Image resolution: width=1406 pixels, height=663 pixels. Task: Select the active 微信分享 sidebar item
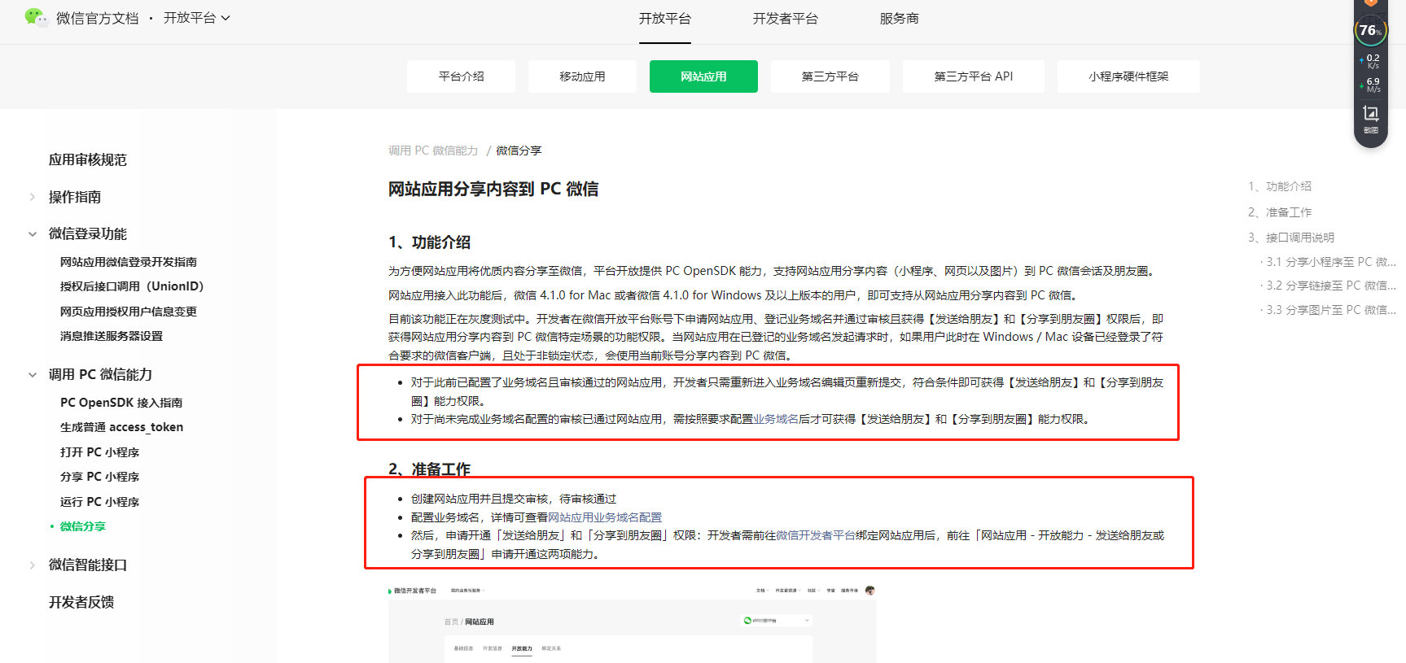[83, 526]
